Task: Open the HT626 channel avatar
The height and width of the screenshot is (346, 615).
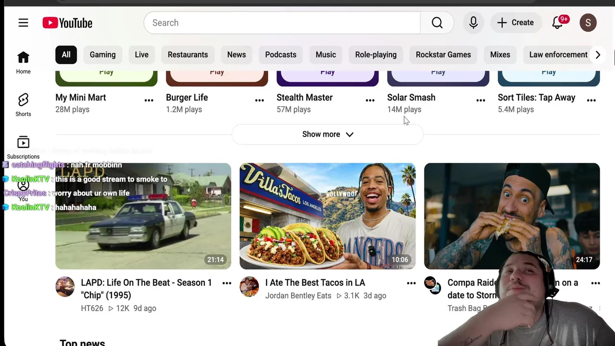Action: (x=65, y=286)
